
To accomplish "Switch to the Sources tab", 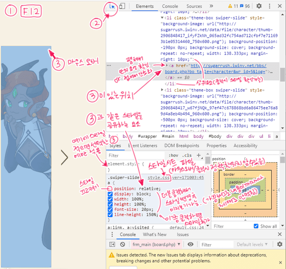I will [x=194, y=6].
